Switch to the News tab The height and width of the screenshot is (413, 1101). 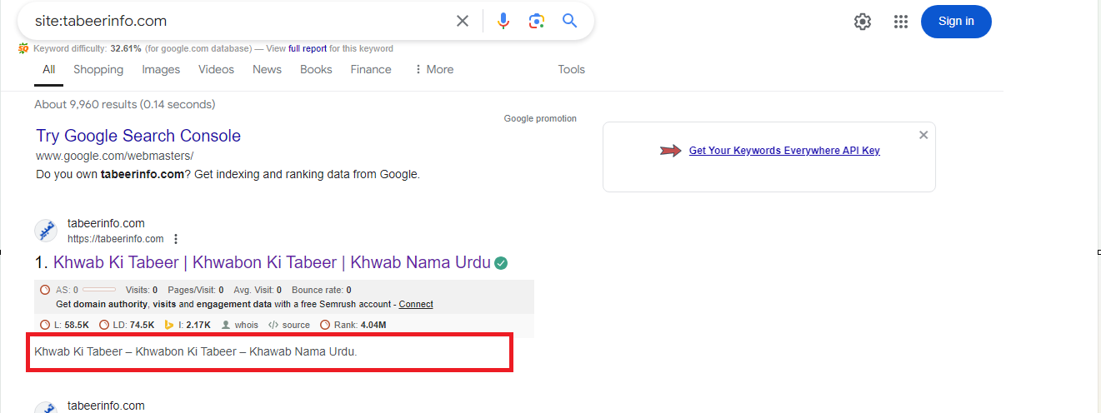[x=267, y=70]
